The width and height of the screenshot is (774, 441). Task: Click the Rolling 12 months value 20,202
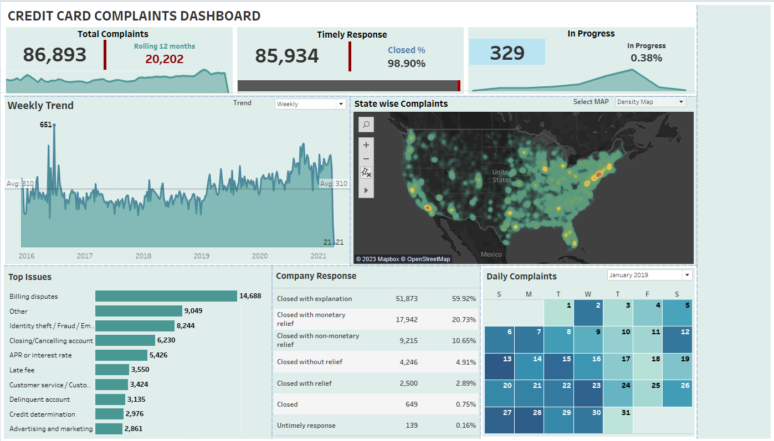point(164,59)
